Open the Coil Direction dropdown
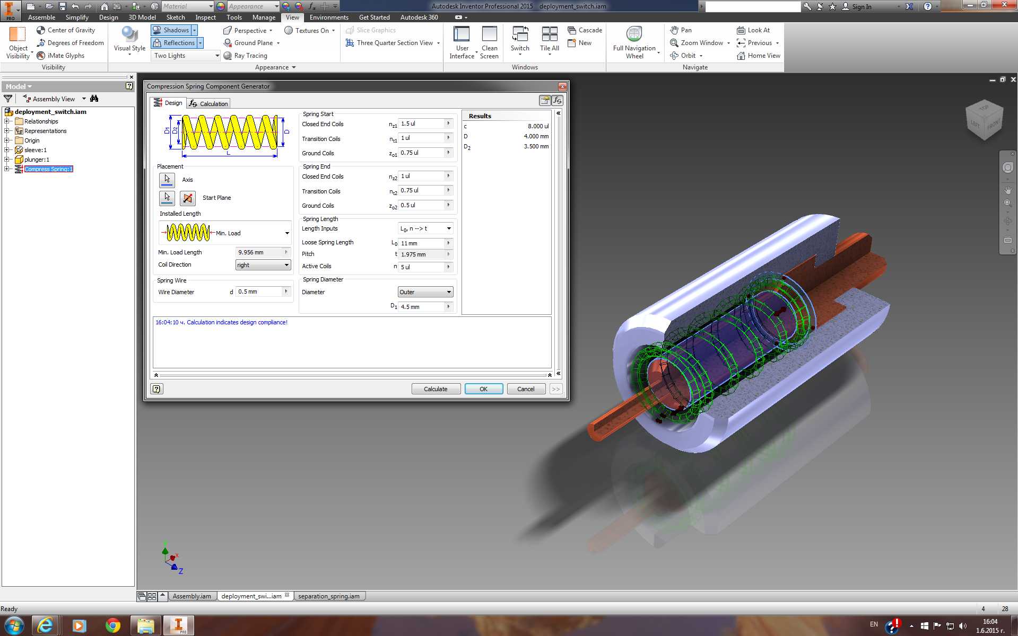1018x636 pixels. pos(263,265)
